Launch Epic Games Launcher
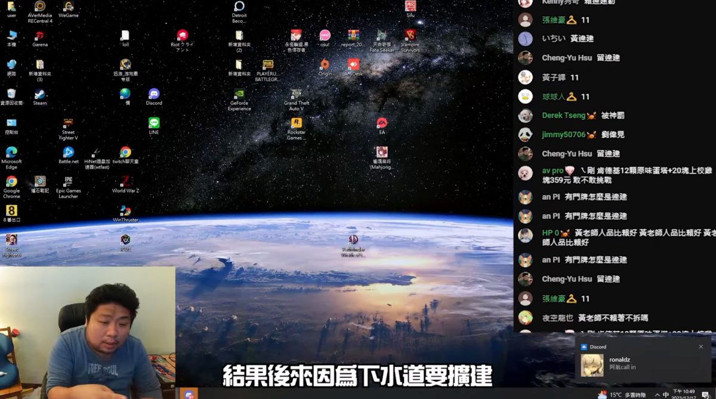 [69, 187]
